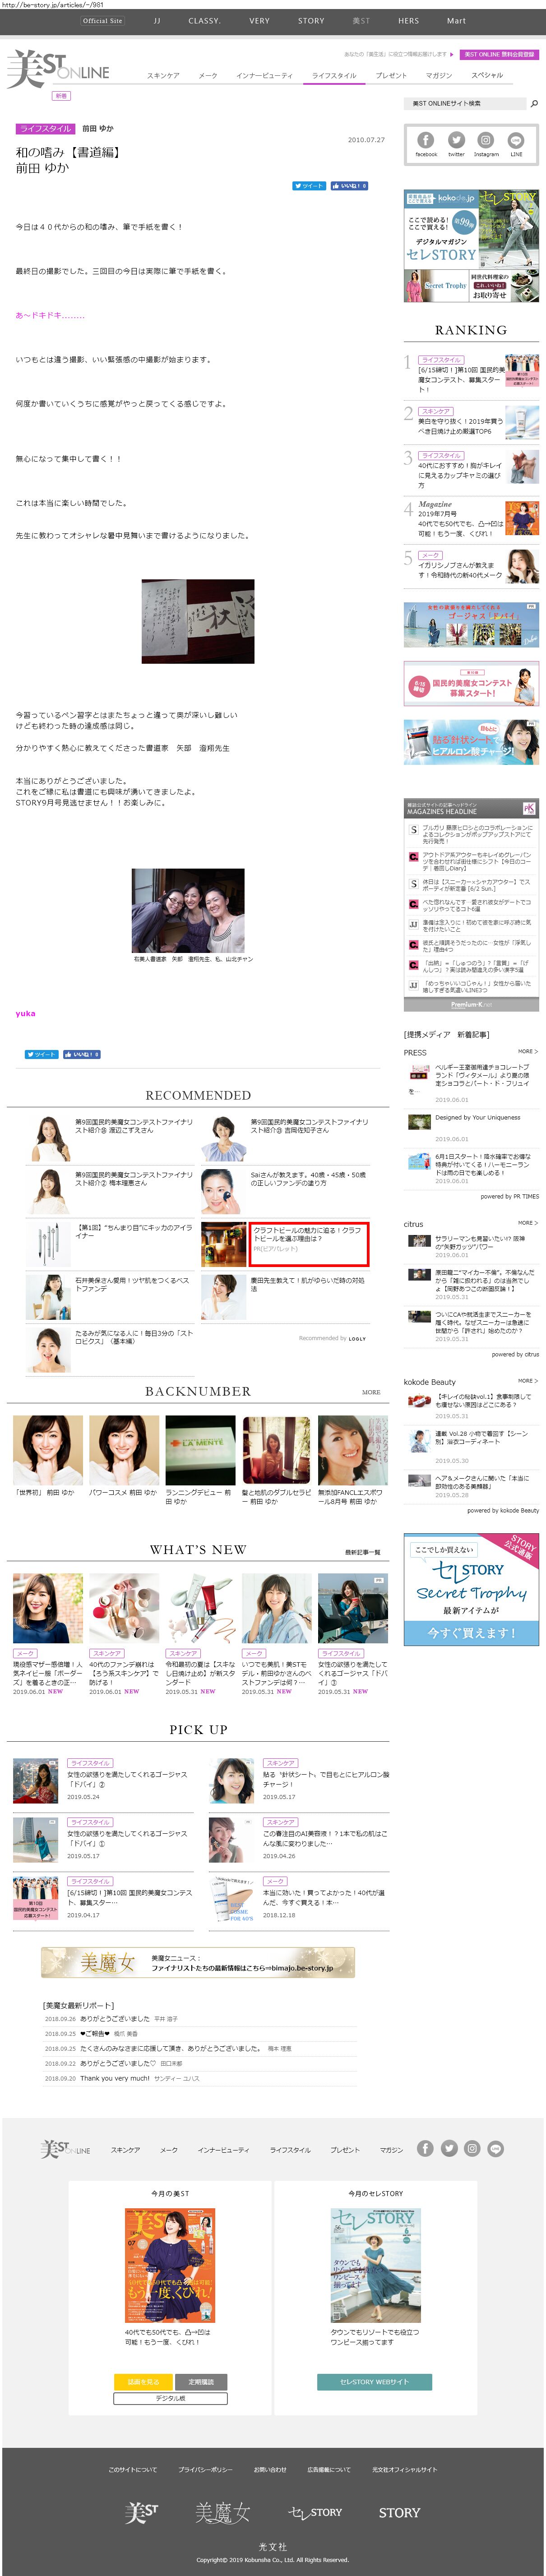Open the Instagram icon in the sidebar

(486, 141)
